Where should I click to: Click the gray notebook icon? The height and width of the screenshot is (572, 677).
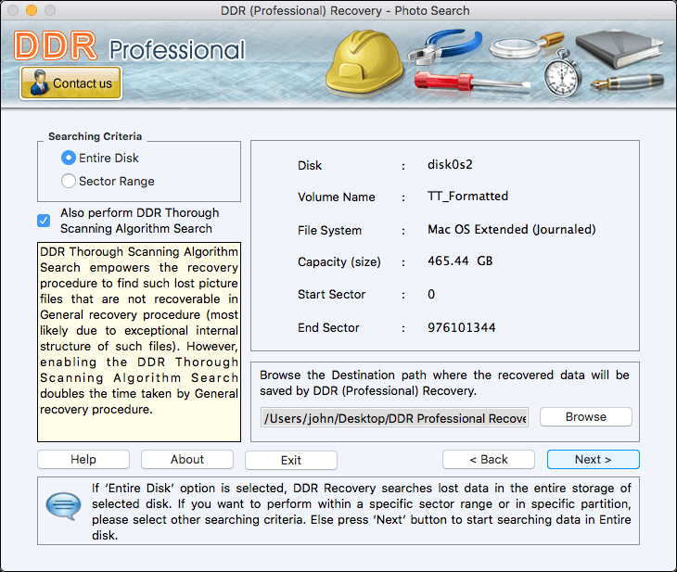tap(619, 49)
